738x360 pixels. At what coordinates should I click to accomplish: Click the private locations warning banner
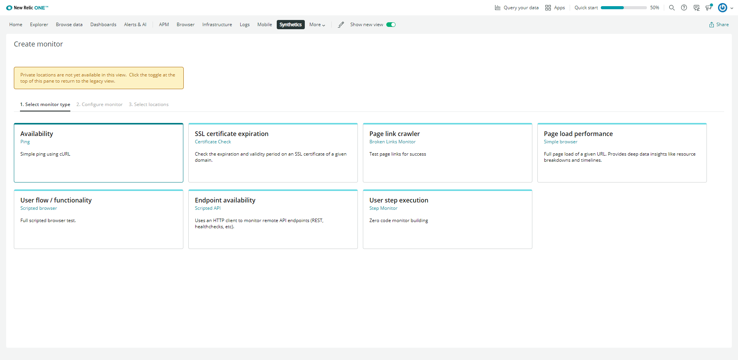tap(99, 78)
